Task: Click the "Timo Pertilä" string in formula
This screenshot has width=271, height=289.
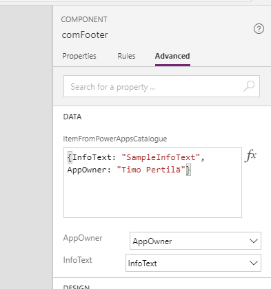Action: (x=151, y=170)
